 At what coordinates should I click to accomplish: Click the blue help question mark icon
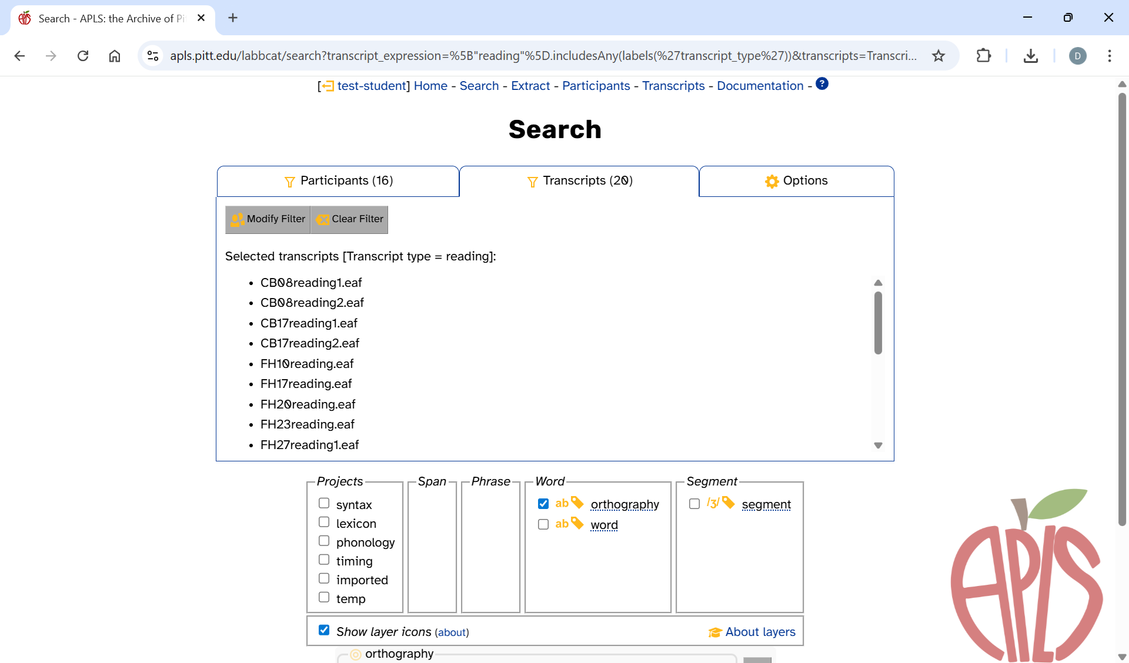pyautogui.click(x=822, y=84)
